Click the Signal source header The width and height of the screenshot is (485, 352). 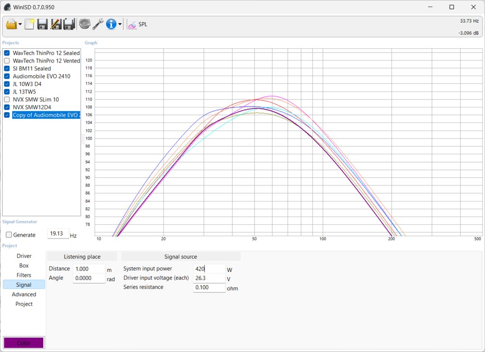181,256
